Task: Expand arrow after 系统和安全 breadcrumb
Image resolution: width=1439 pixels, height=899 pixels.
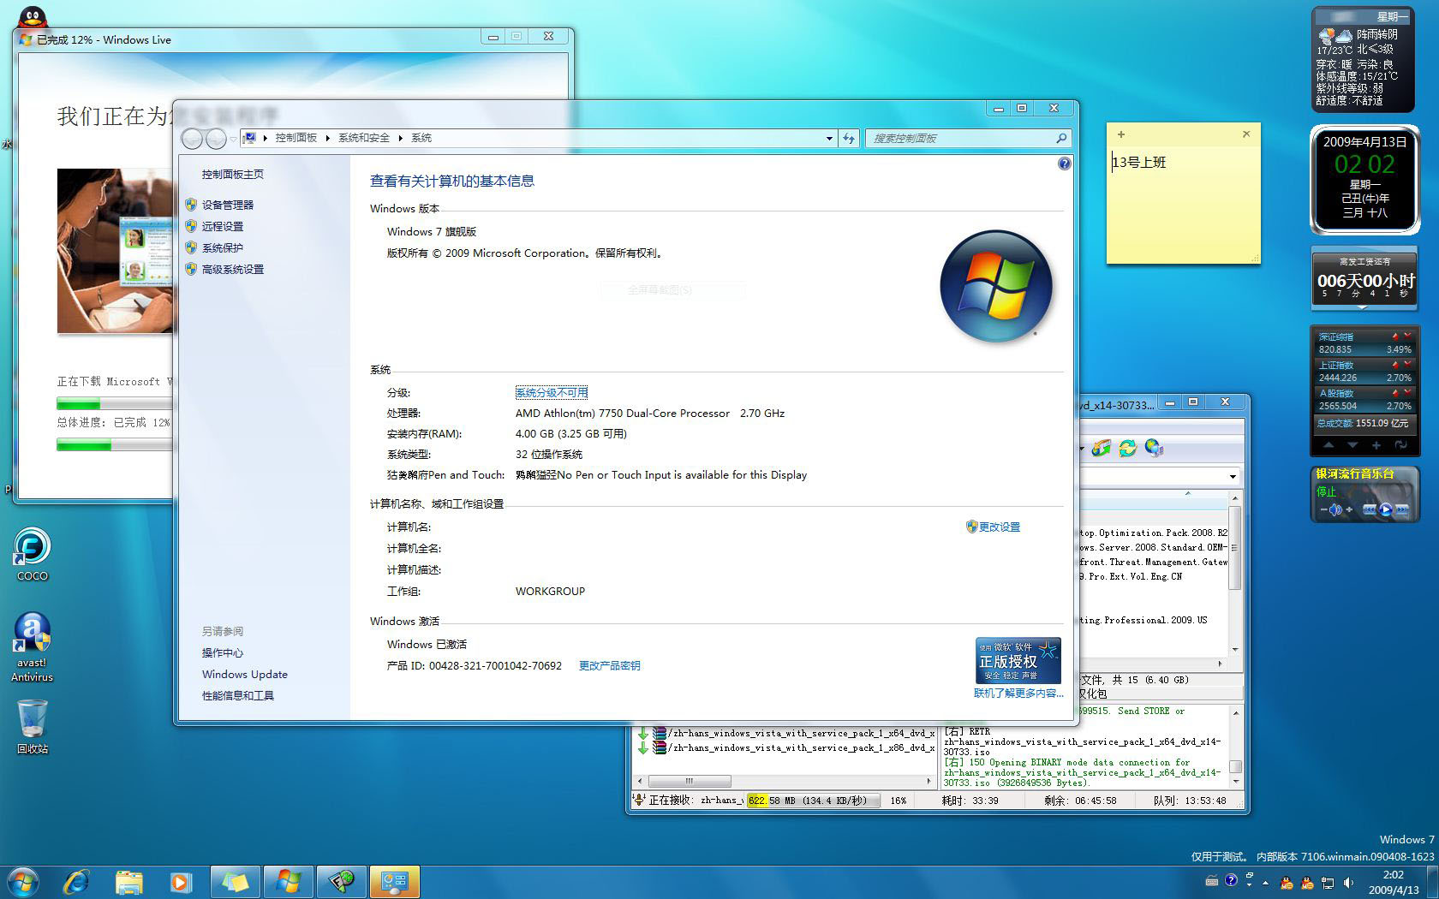Action: (x=400, y=138)
